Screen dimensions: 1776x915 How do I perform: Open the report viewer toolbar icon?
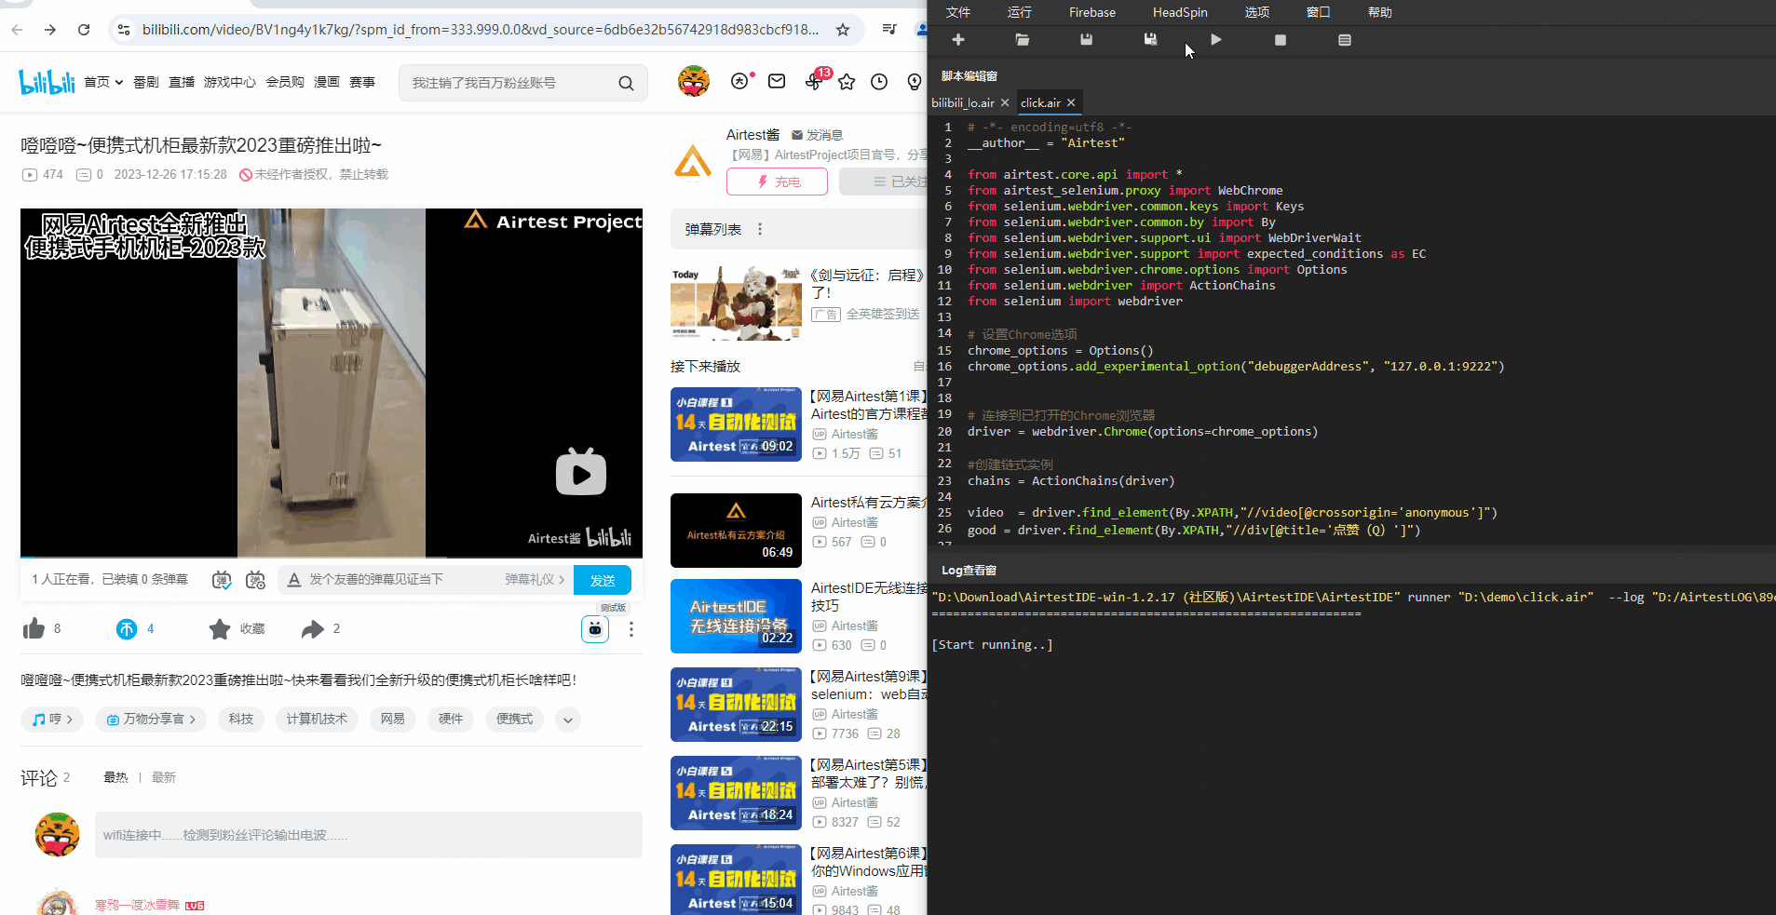pyautogui.click(x=1345, y=40)
